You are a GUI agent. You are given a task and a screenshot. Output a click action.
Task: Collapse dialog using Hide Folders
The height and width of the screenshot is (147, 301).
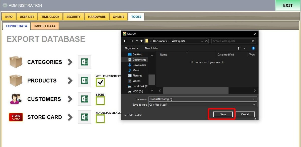coord(133,115)
